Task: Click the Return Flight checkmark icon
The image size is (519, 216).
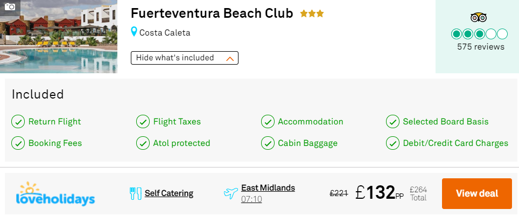Action: (18, 122)
